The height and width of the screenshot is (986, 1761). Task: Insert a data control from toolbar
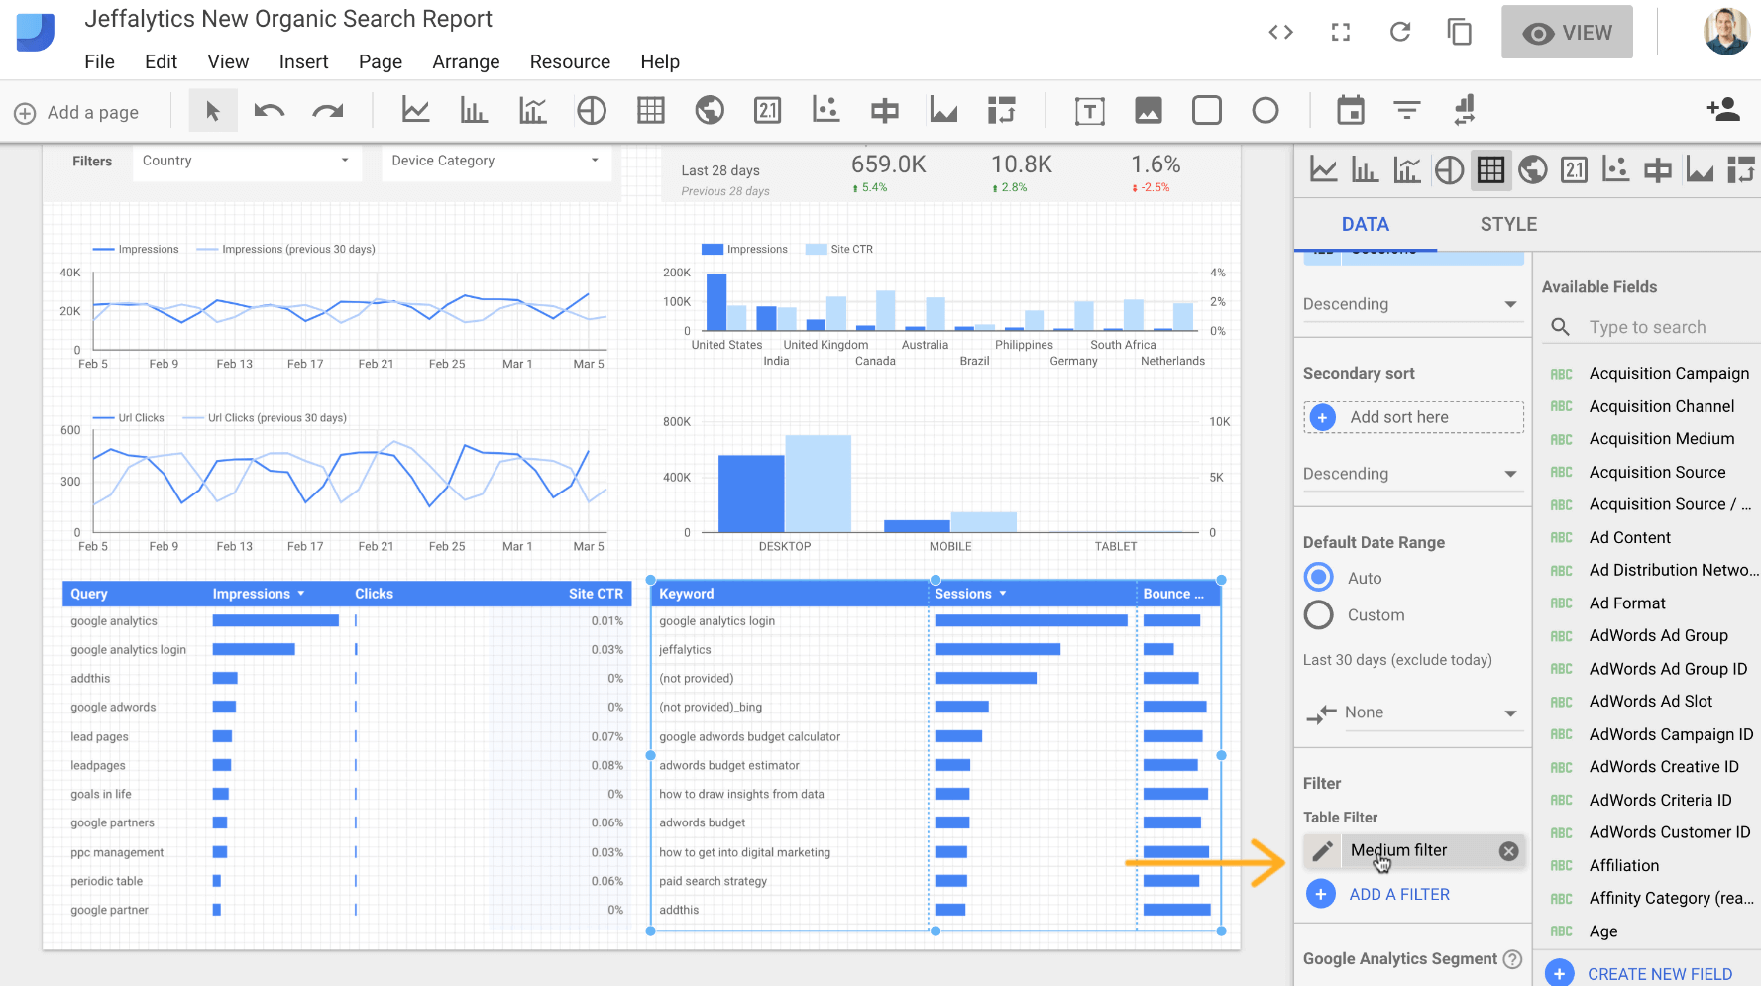tap(1465, 110)
